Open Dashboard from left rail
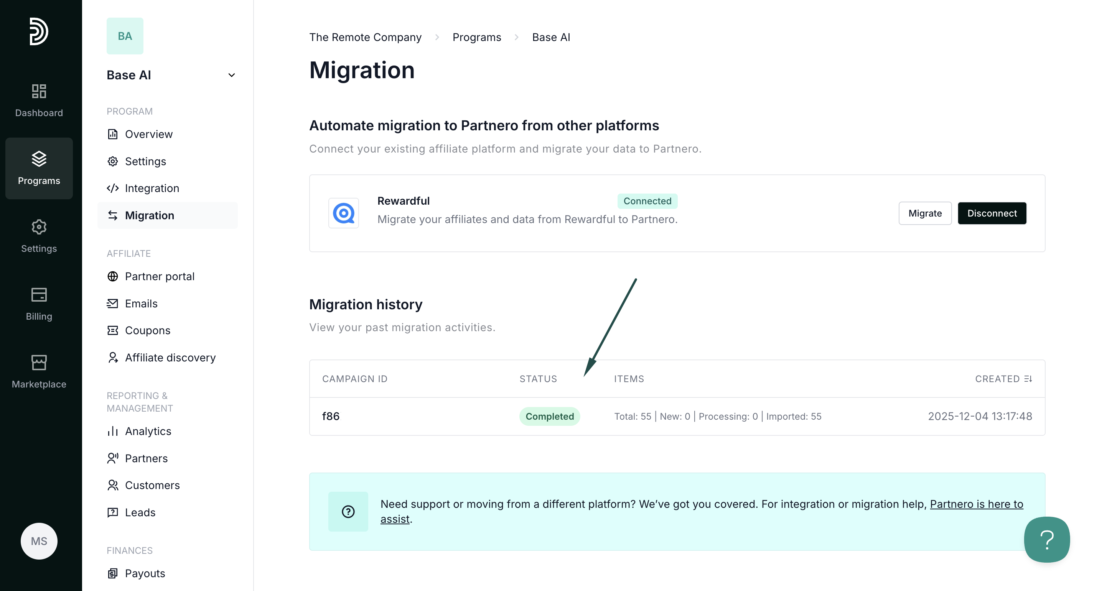Image resolution: width=1097 pixels, height=591 pixels. pyautogui.click(x=39, y=100)
